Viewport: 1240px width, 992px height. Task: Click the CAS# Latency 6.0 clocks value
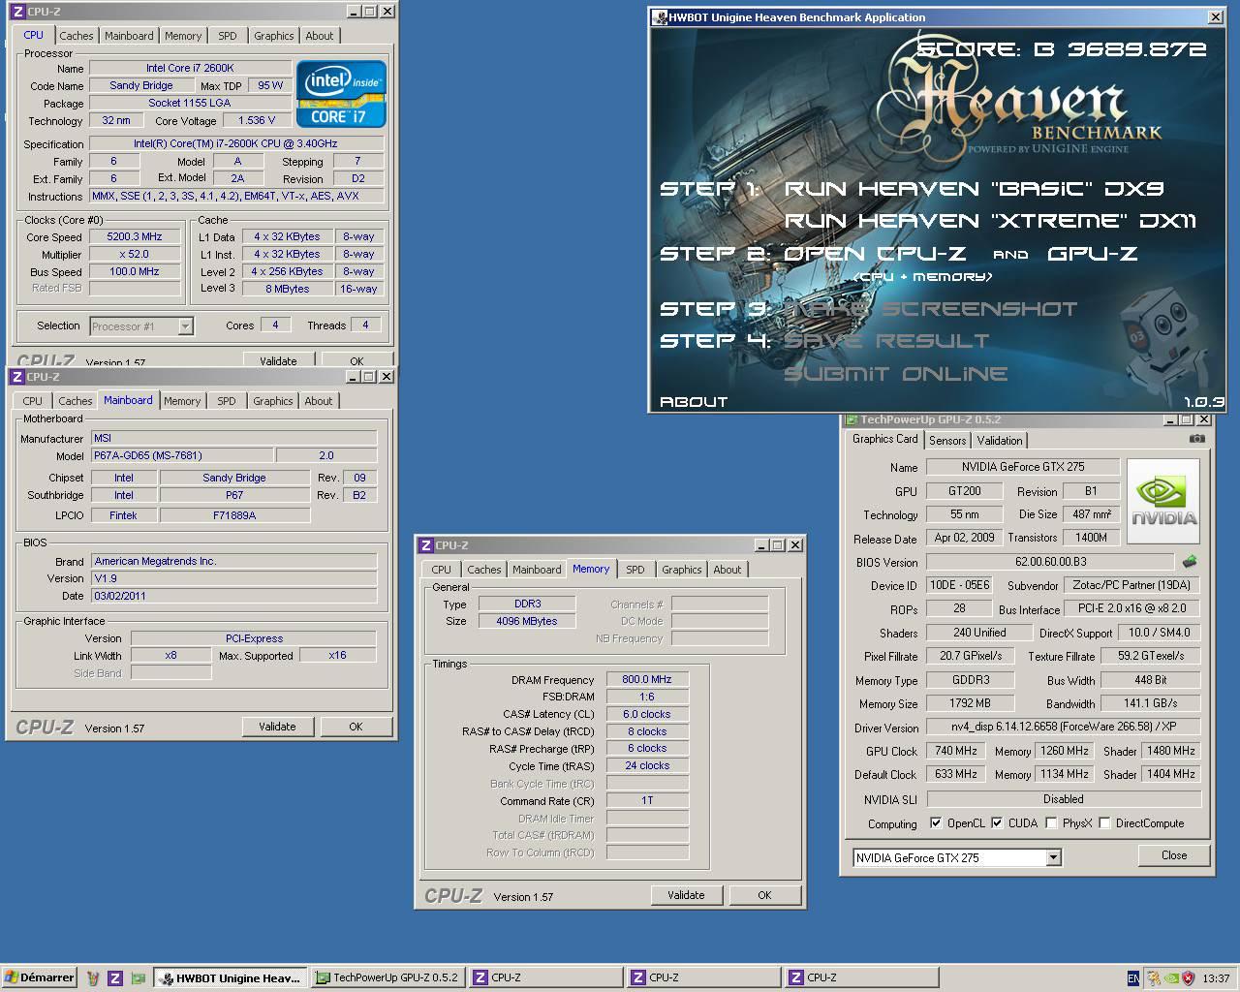point(647,714)
